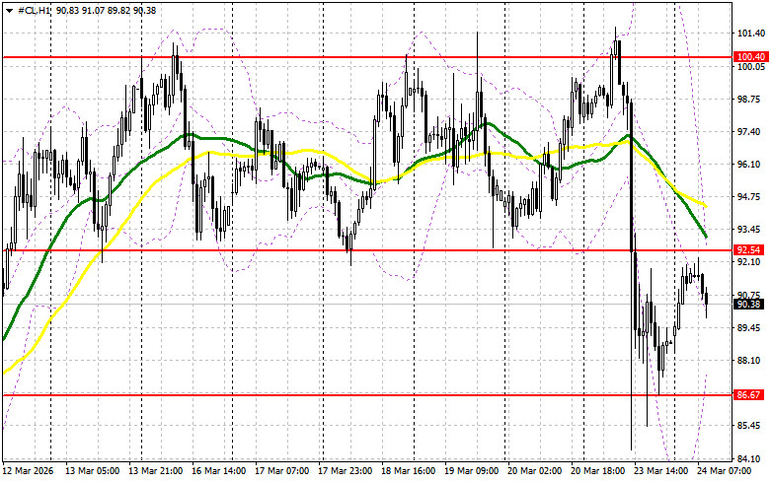Select the red horizontal line at 100.40

[x=296, y=57]
